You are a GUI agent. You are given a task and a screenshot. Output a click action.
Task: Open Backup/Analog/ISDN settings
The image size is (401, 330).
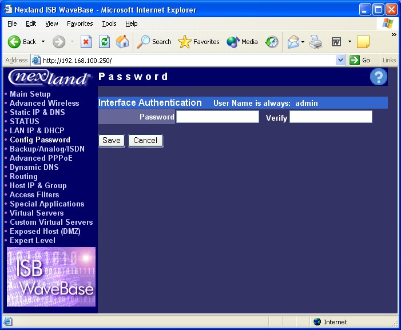[47, 149]
